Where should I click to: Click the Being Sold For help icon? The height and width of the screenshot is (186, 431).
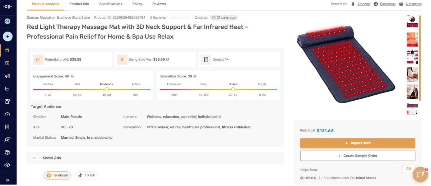click(168, 59)
